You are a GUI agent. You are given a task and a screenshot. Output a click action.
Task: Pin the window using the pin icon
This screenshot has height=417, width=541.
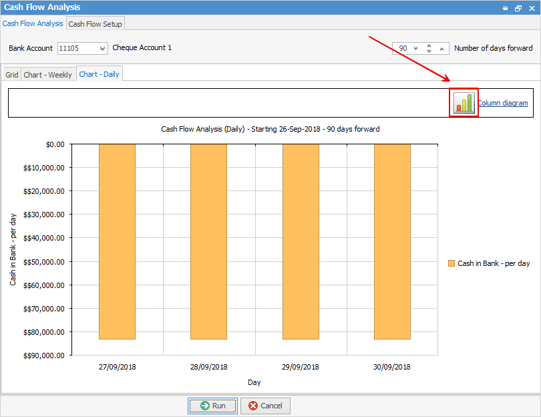click(504, 7)
